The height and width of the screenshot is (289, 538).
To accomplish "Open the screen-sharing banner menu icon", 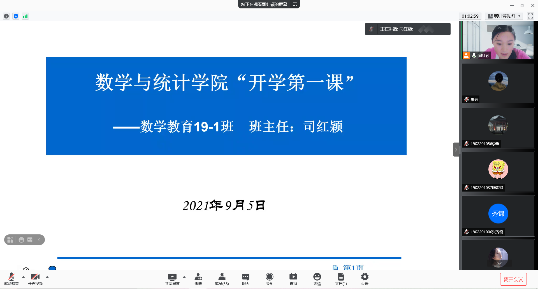I will pyautogui.click(x=295, y=4).
